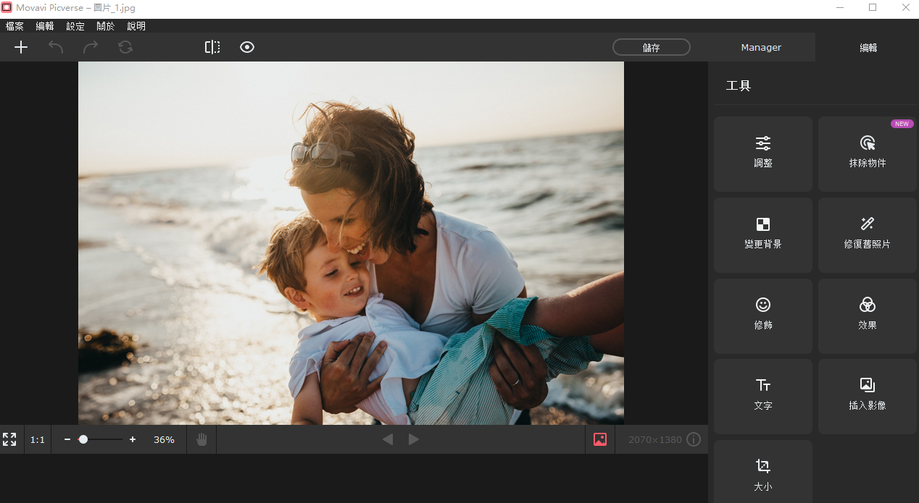Open the 效果 effects tool
The height and width of the screenshot is (503, 919).
pos(867,316)
